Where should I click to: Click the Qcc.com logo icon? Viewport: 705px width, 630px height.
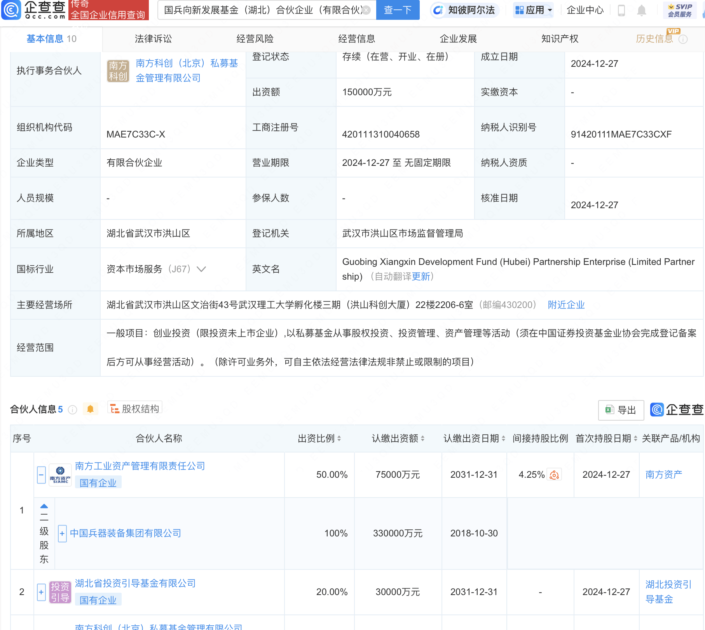point(11,10)
